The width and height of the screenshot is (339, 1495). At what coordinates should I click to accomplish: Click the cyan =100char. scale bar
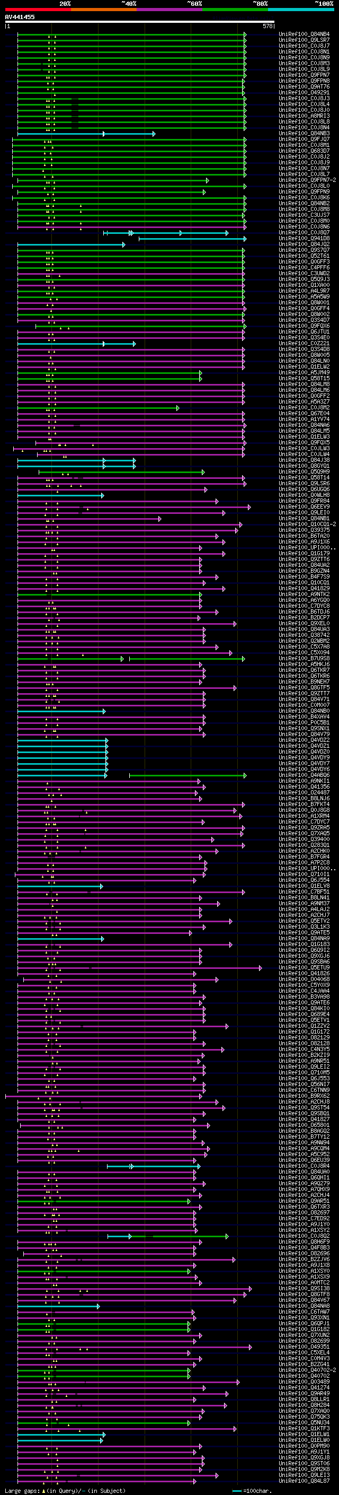pyautogui.click(x=237, y=1490)
